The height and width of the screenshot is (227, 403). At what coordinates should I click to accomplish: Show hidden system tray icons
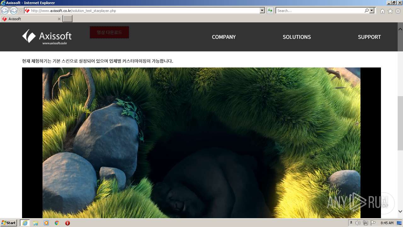[x=351, y=223]
